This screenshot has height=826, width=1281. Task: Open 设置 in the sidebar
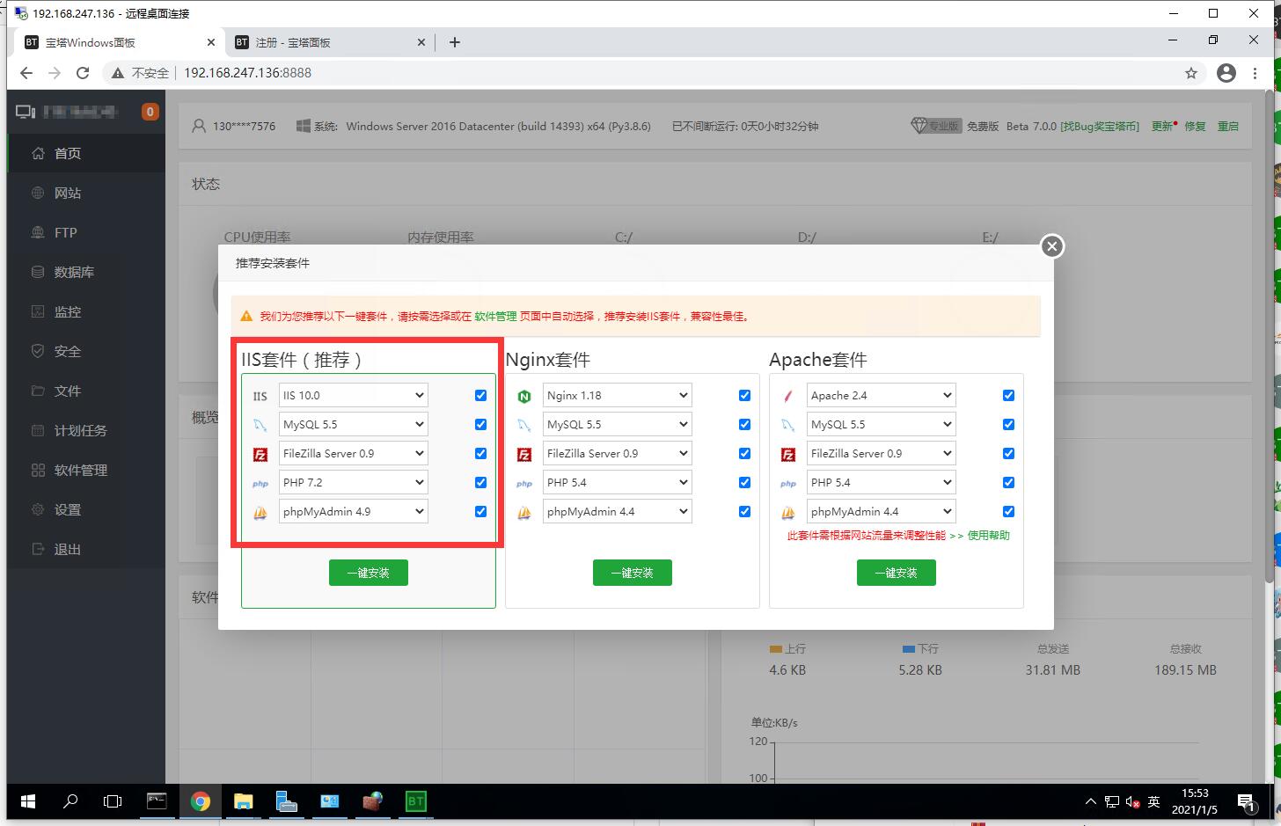pyautogui.click(x=86, y=509)
